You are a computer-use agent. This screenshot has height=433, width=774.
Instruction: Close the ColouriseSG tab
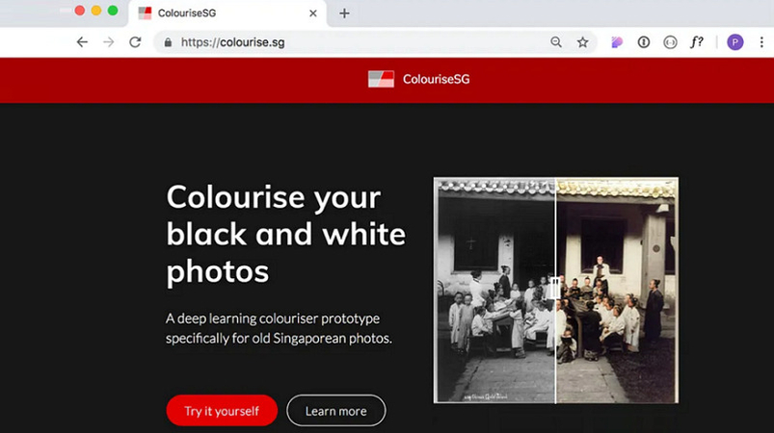pos(313,13)
